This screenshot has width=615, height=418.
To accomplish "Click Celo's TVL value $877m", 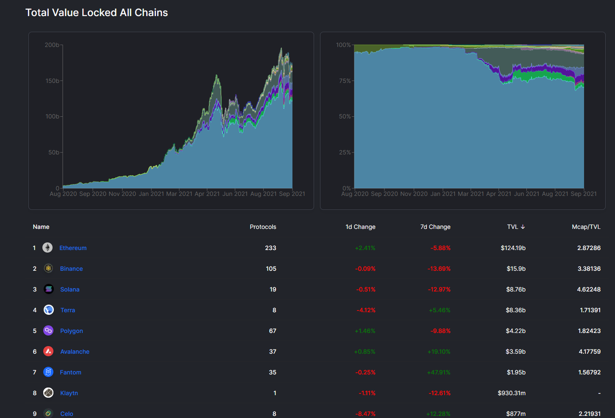I will (x=516, y=414).
